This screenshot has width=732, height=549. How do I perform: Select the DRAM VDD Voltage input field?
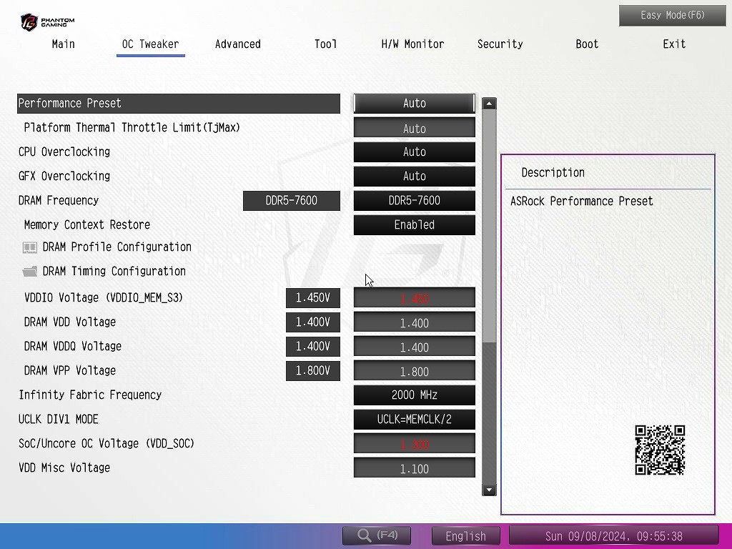414,322
